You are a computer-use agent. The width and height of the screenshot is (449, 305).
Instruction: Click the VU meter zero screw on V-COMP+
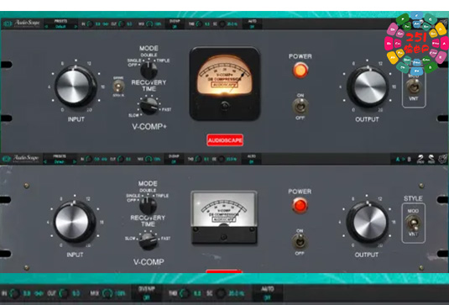[x=225, y=106]
